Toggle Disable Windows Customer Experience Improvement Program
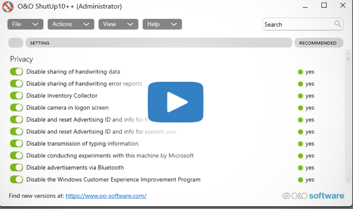 coord(17,179)
